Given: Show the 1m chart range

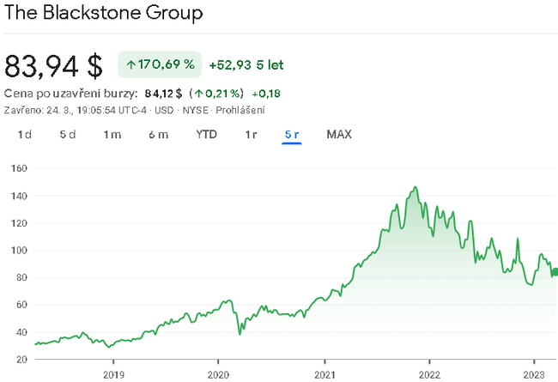Looking at the screenshot, I should pos(112,135).
